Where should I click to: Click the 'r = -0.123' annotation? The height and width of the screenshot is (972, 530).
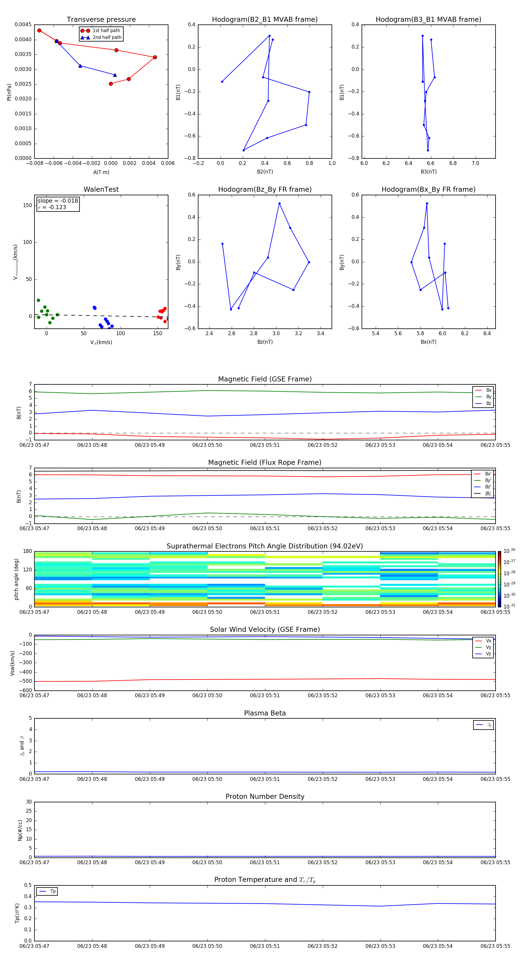coord(52,207)
